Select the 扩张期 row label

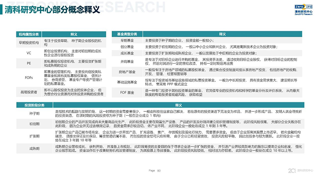[x=35, y=136]
